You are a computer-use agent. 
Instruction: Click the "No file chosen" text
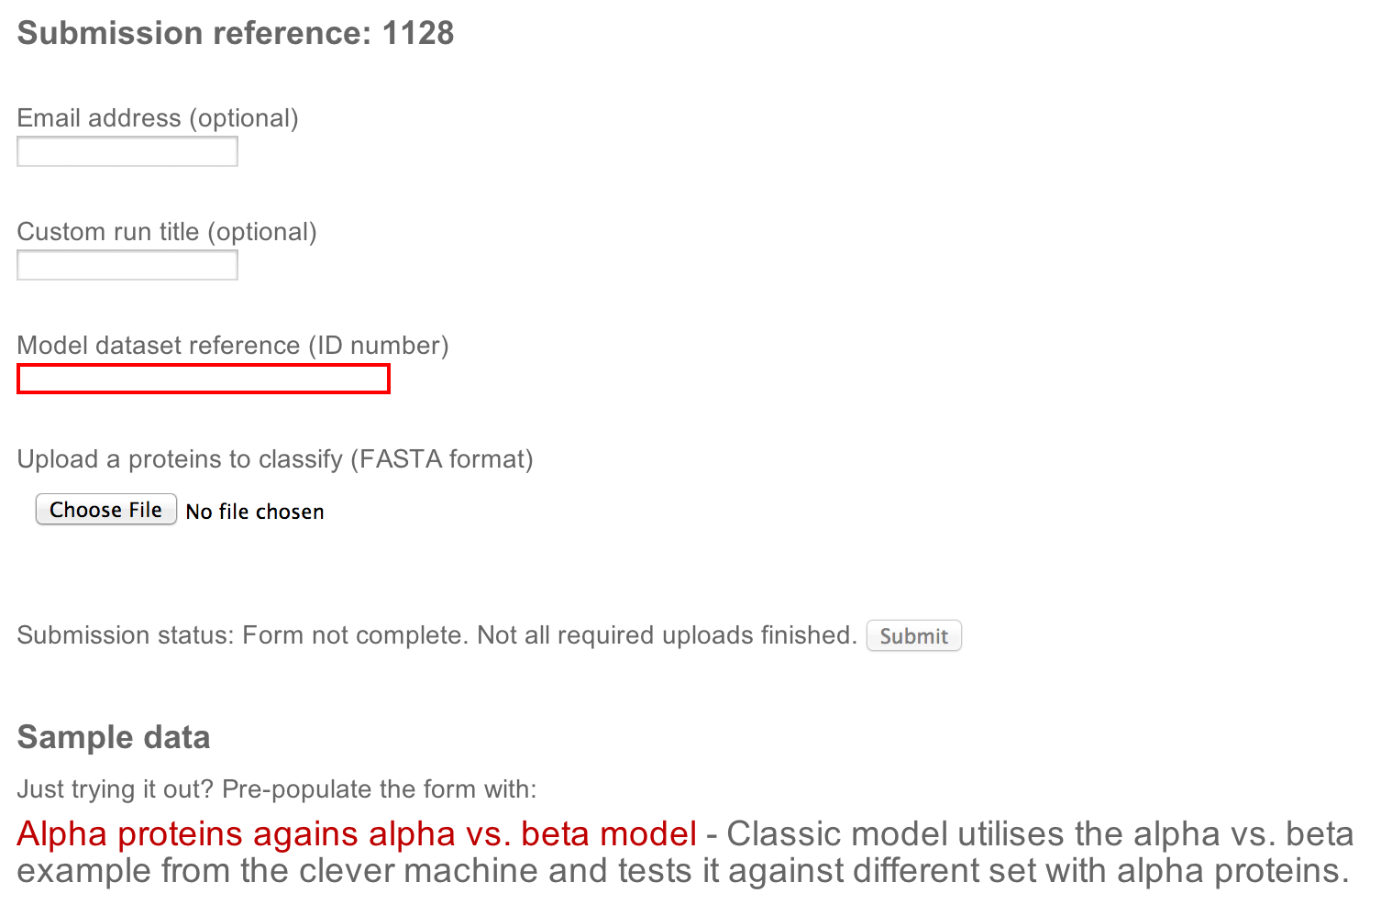[255, 512]
